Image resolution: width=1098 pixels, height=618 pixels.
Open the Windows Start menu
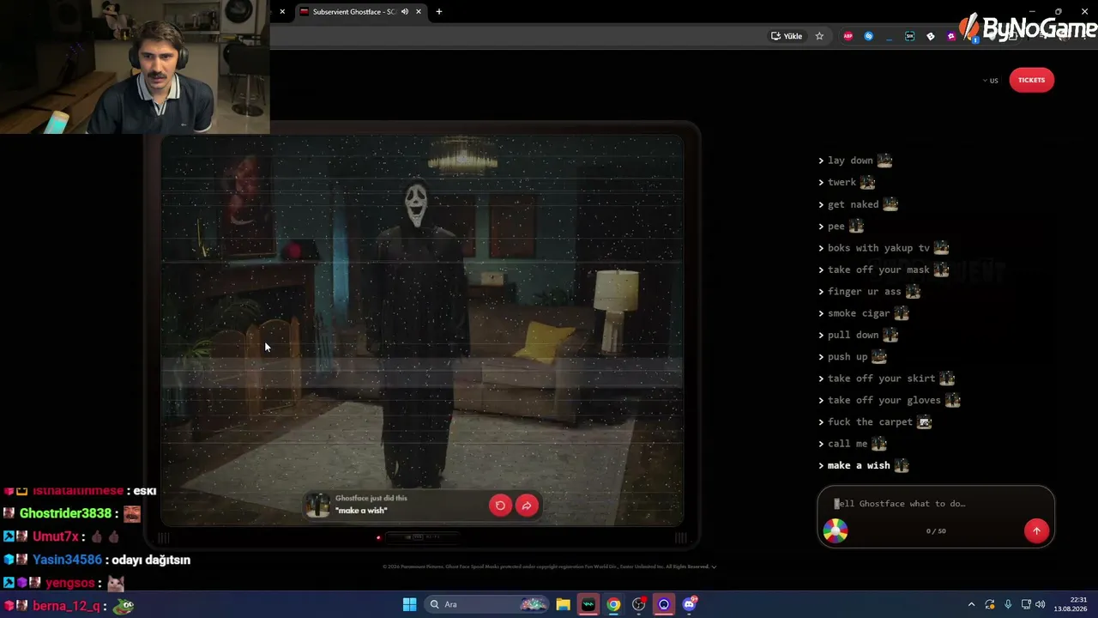click(410, 604)
